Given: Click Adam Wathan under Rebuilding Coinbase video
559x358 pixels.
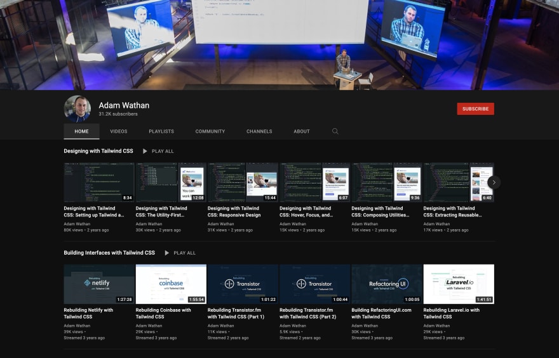Looking at the screenshot, I should pos(149,326).
